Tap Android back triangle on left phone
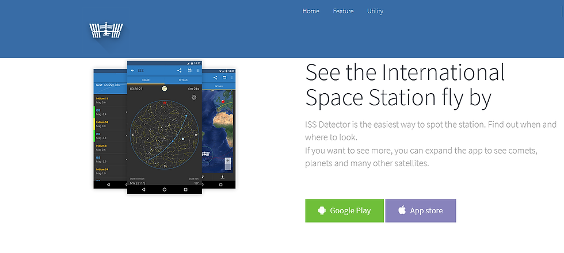 108,185
